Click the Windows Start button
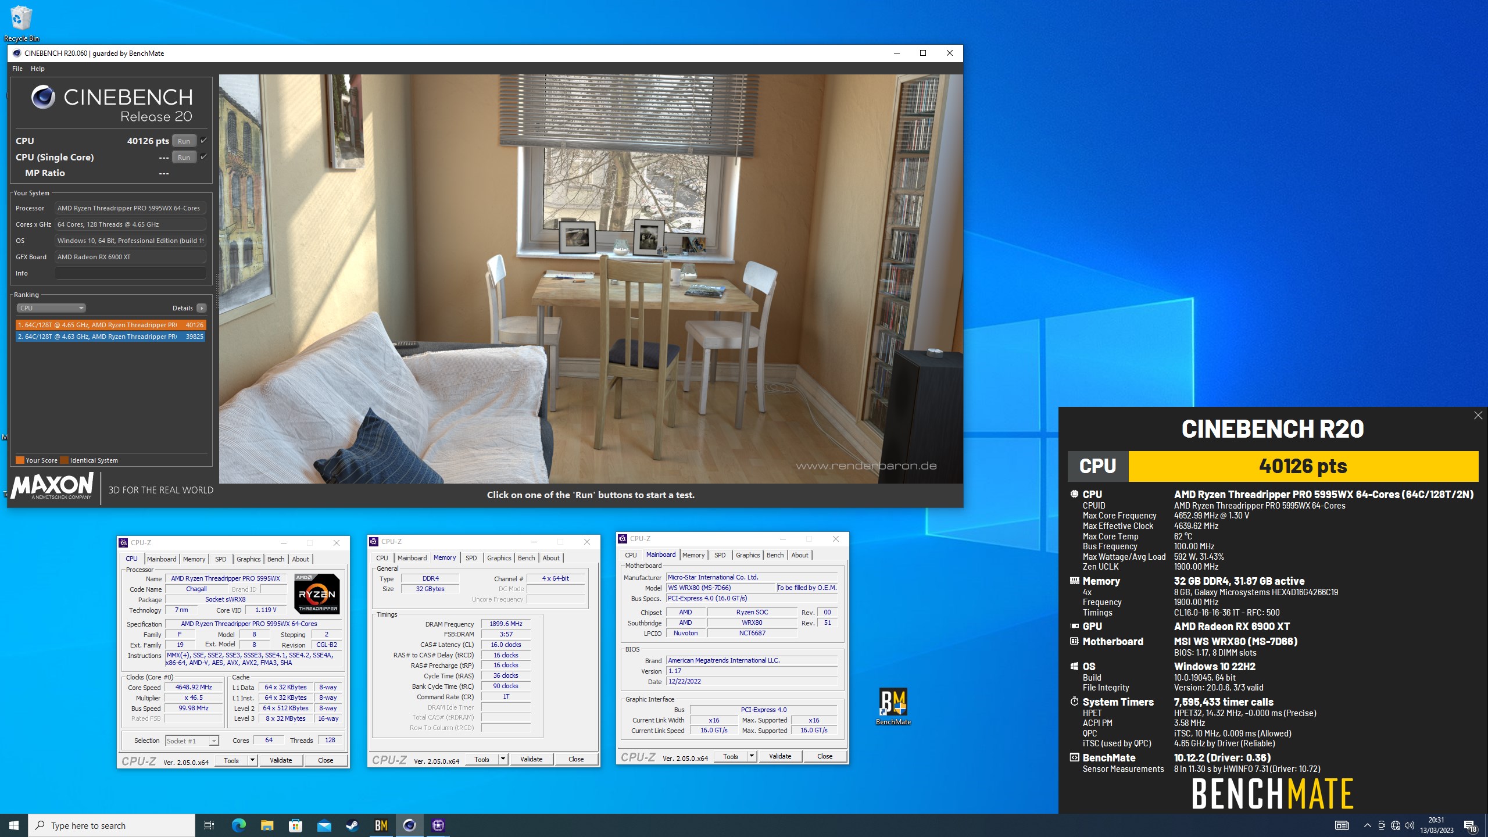Screen dimensions: 1488x837 pyautogui.click(x=14, y=825)
